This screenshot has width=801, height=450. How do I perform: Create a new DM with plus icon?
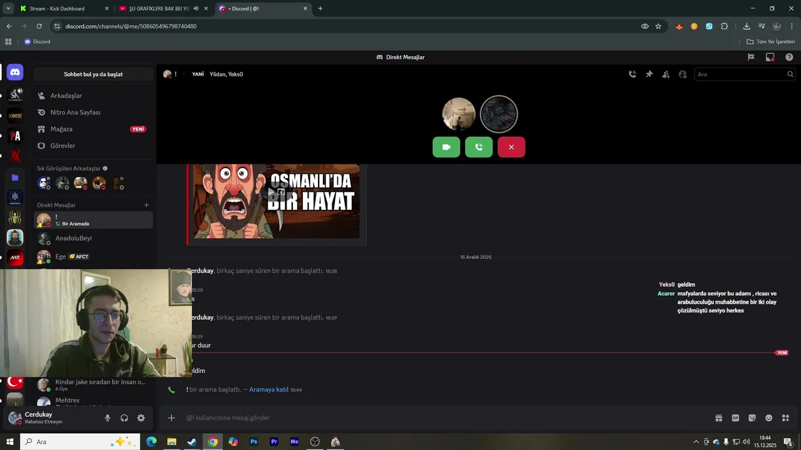tap(146, 205)
